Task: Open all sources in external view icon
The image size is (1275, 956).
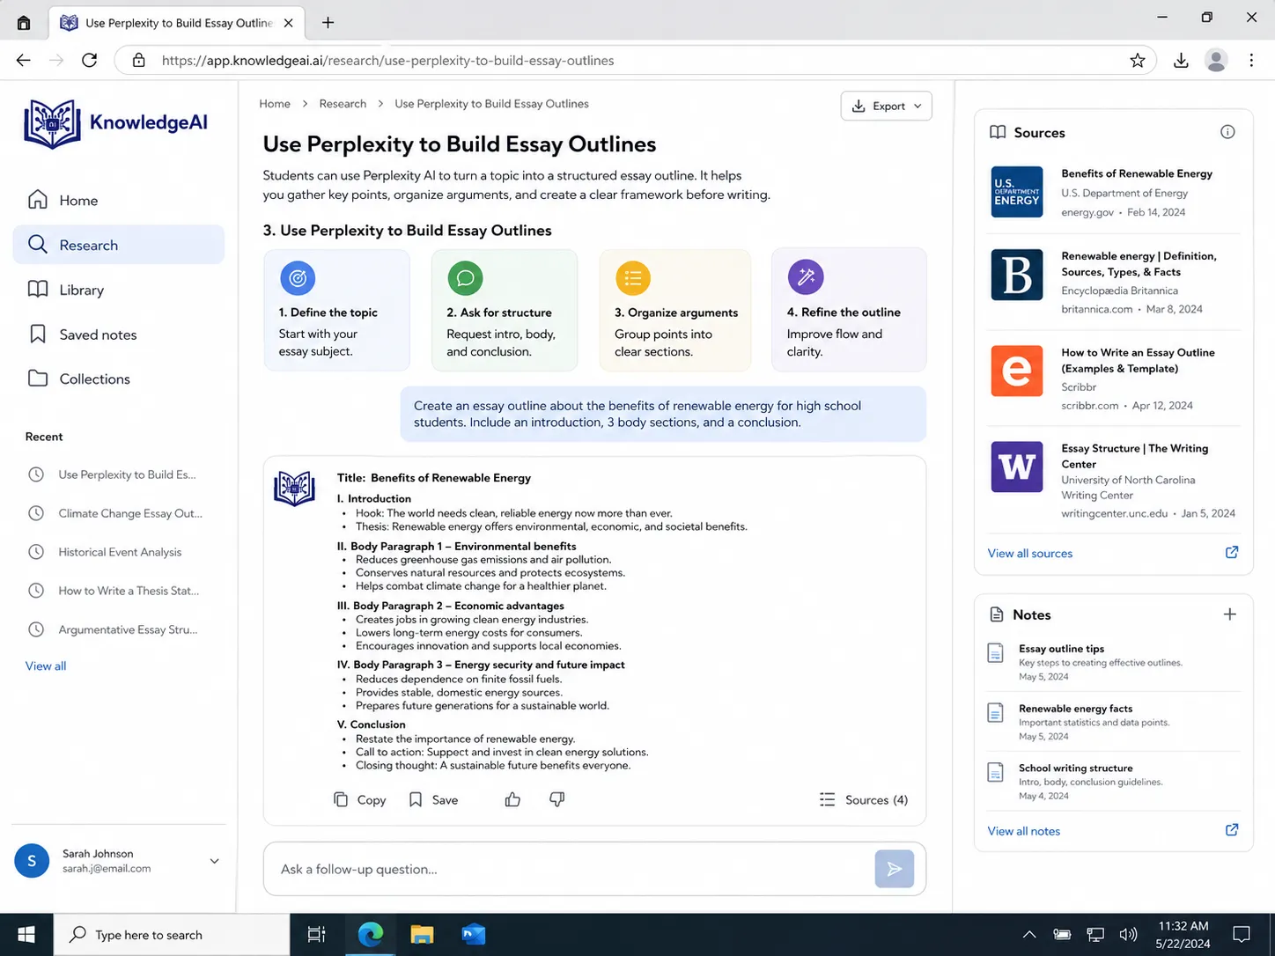Action: 1232,553
